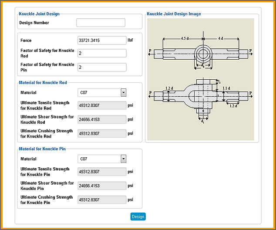Click Ultimate Crushing Strength for Knuckle Pin field

click(x=102, y=200)
